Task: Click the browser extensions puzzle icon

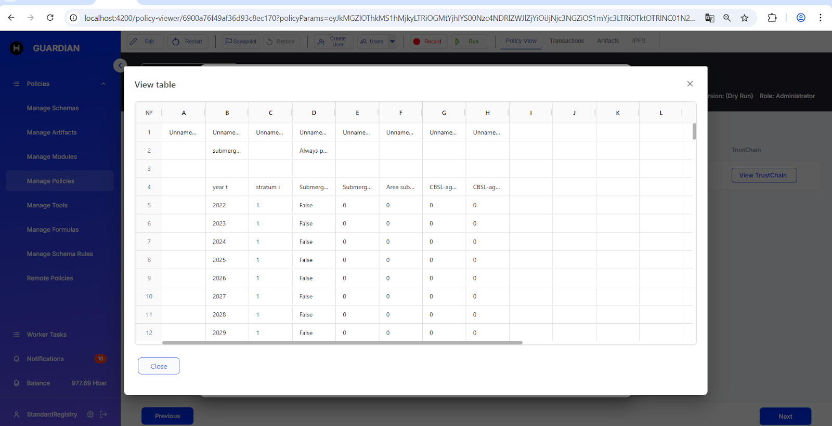Action: coord(772,18)
